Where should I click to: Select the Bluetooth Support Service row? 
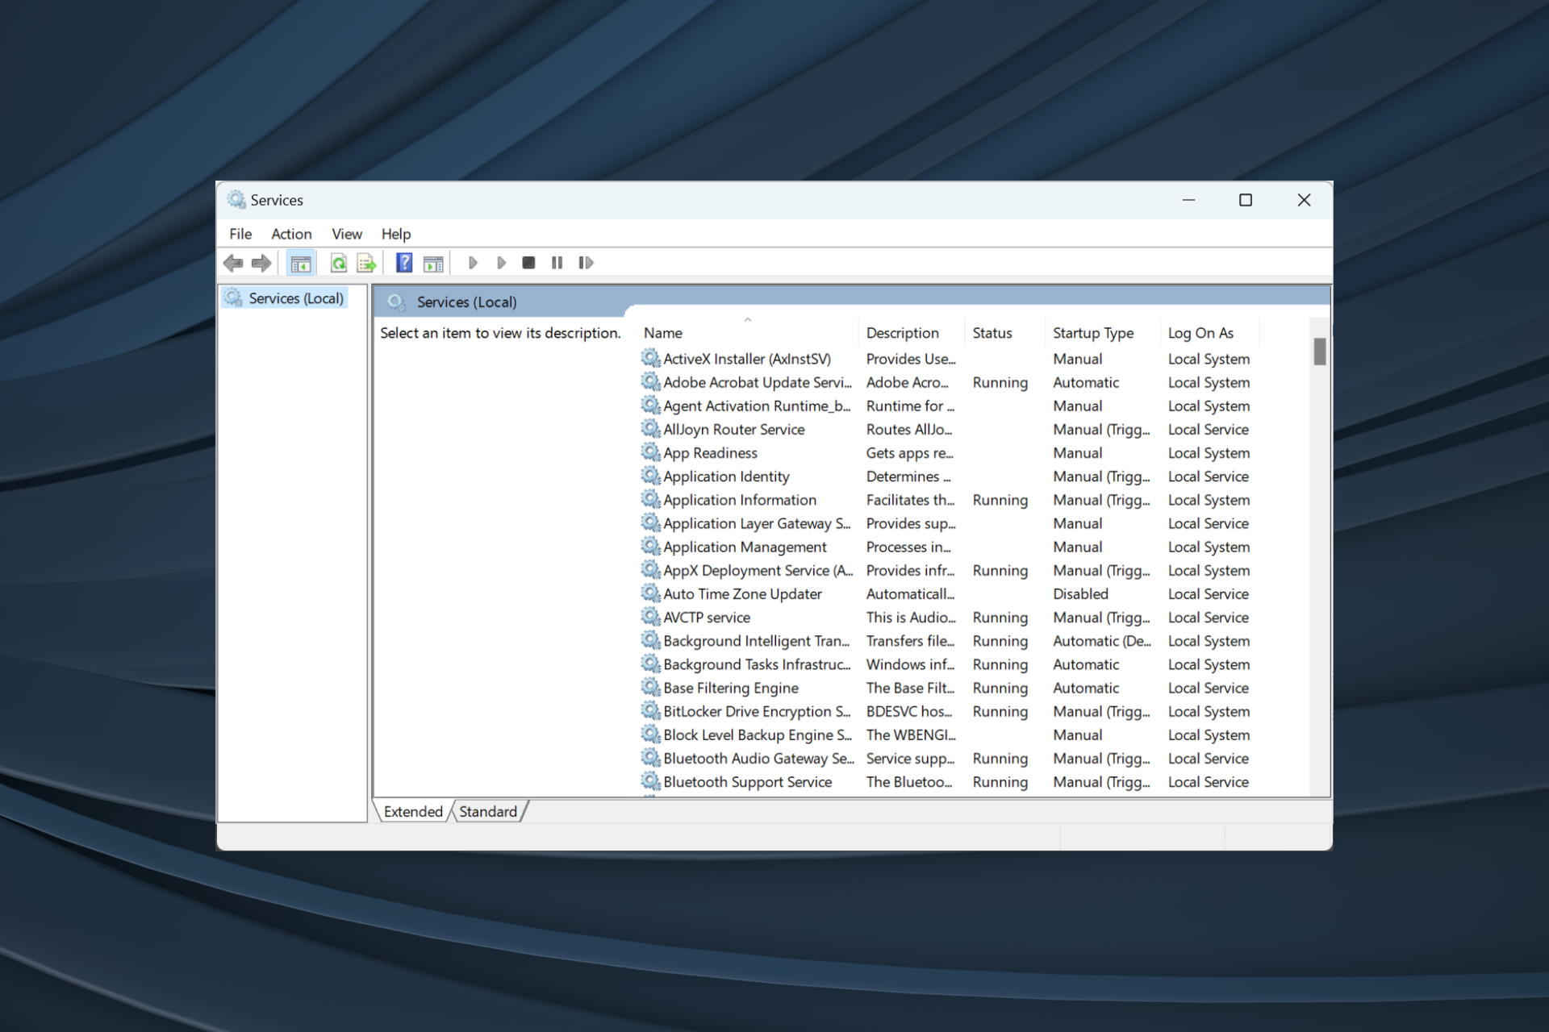tap(747, 781)
